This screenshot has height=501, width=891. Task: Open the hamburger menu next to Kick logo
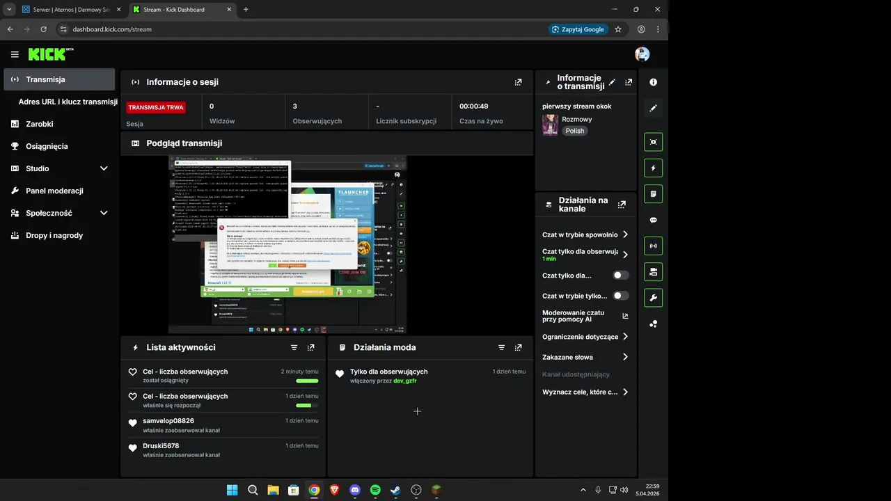pyautogui.click(x=15, y=54)
